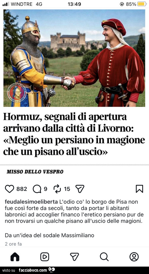The height and width of the screenshot is (274, 149).
Task: Tap the knight and nobleman handshake photo
Action: tap(74, 58)
